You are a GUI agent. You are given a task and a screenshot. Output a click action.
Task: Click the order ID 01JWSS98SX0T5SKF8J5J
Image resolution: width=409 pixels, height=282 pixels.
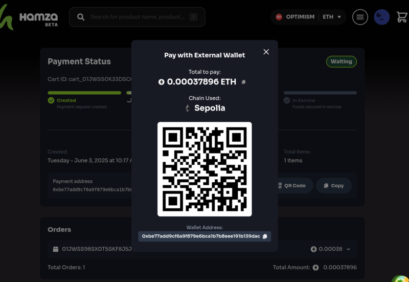point(97,249)
